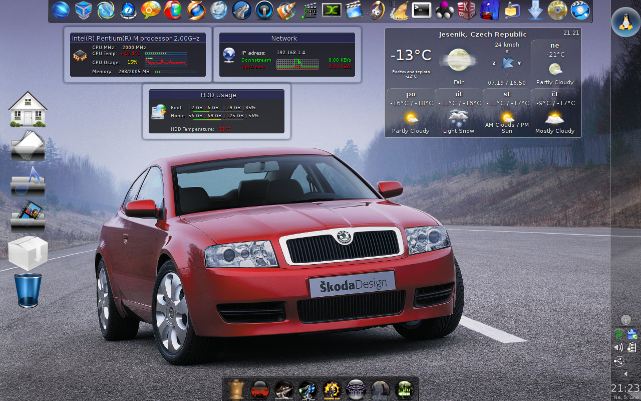Click the Jesenik, Czech Republic weather title
641x401 pixels.
(x=482, y=34)
